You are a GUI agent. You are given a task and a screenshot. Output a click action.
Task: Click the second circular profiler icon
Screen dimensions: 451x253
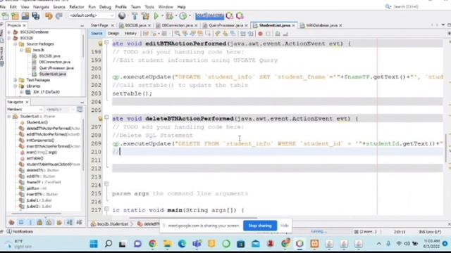240,15
